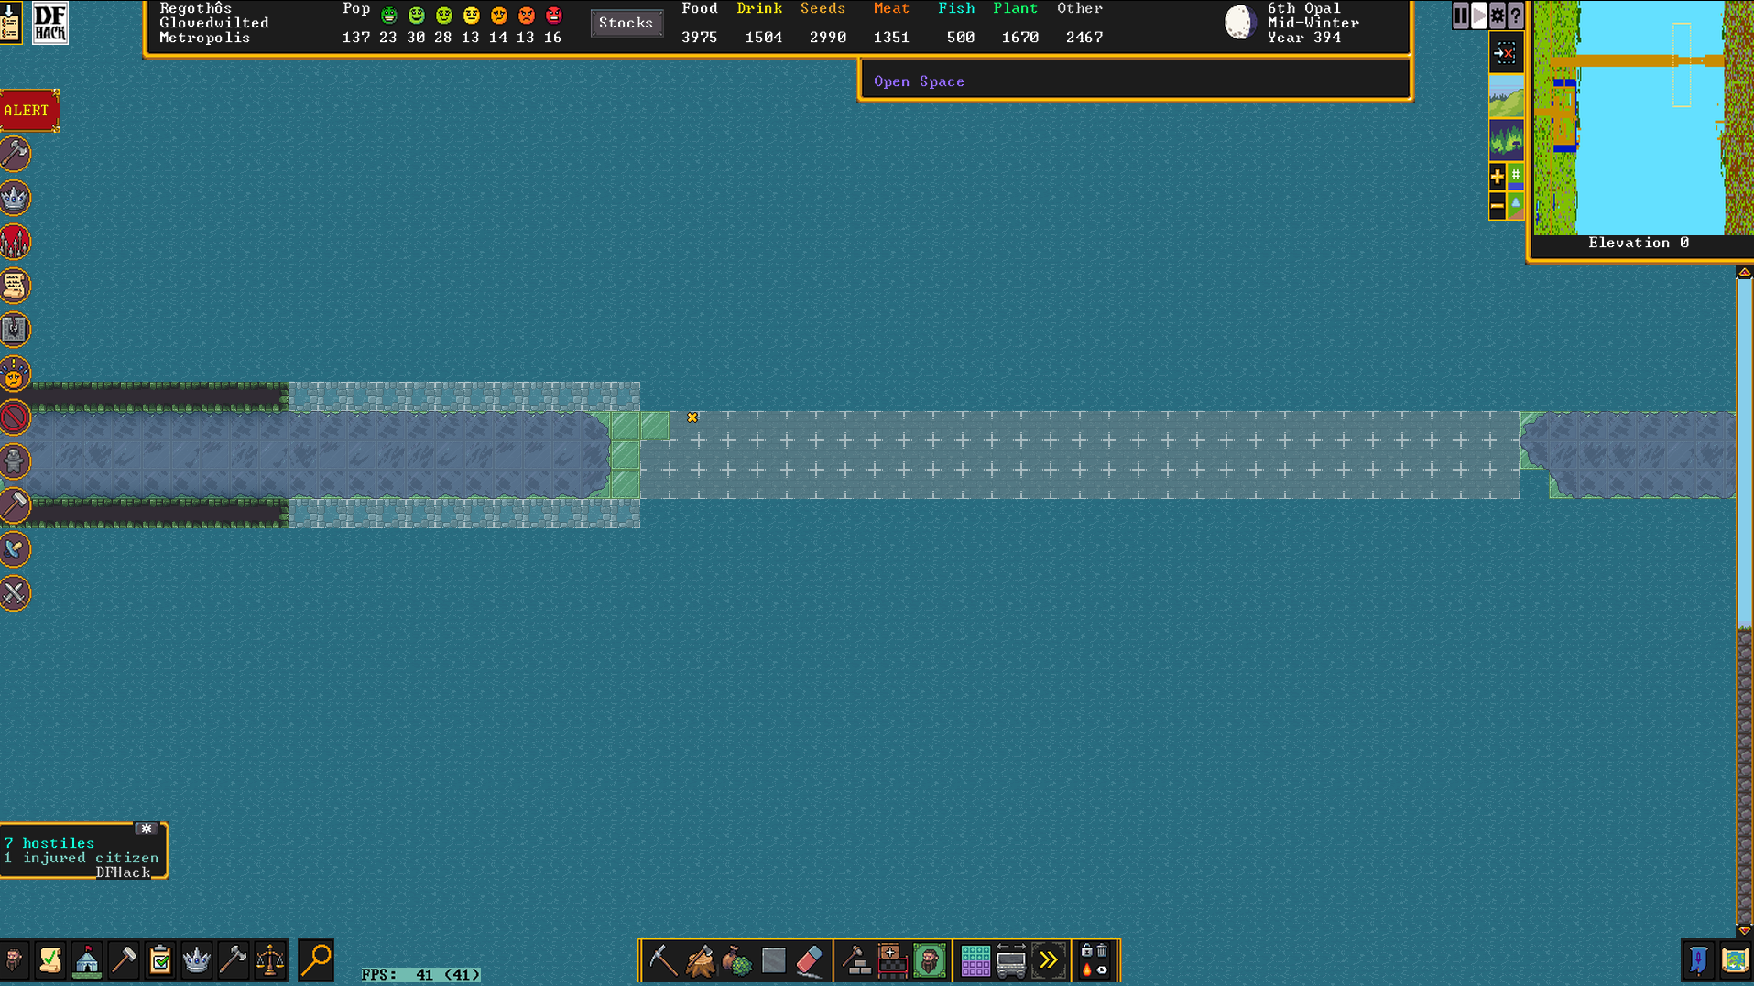Click inside the minimap overview
This screenshot has height=986, width=1754.
[x=1643, y=117]
